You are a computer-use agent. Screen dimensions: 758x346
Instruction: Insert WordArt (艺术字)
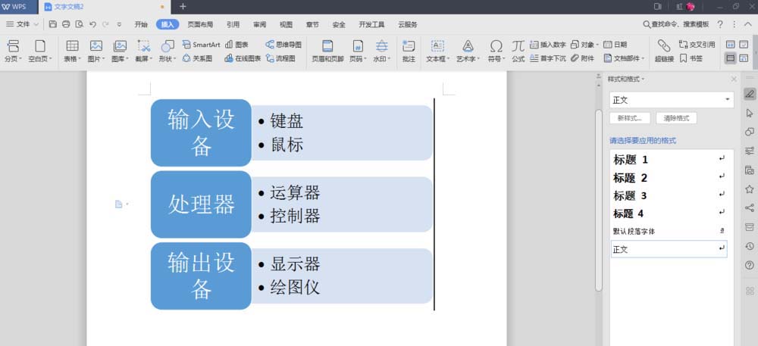point(468,51)
